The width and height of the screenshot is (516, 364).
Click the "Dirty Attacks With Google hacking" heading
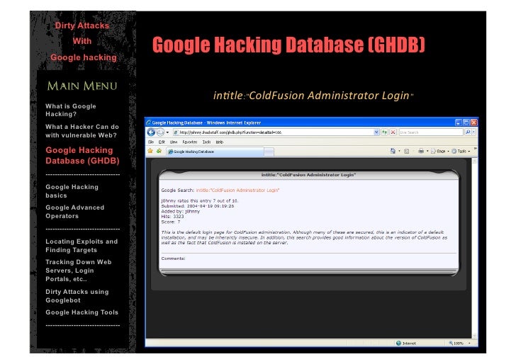click(x=83, y=41)
